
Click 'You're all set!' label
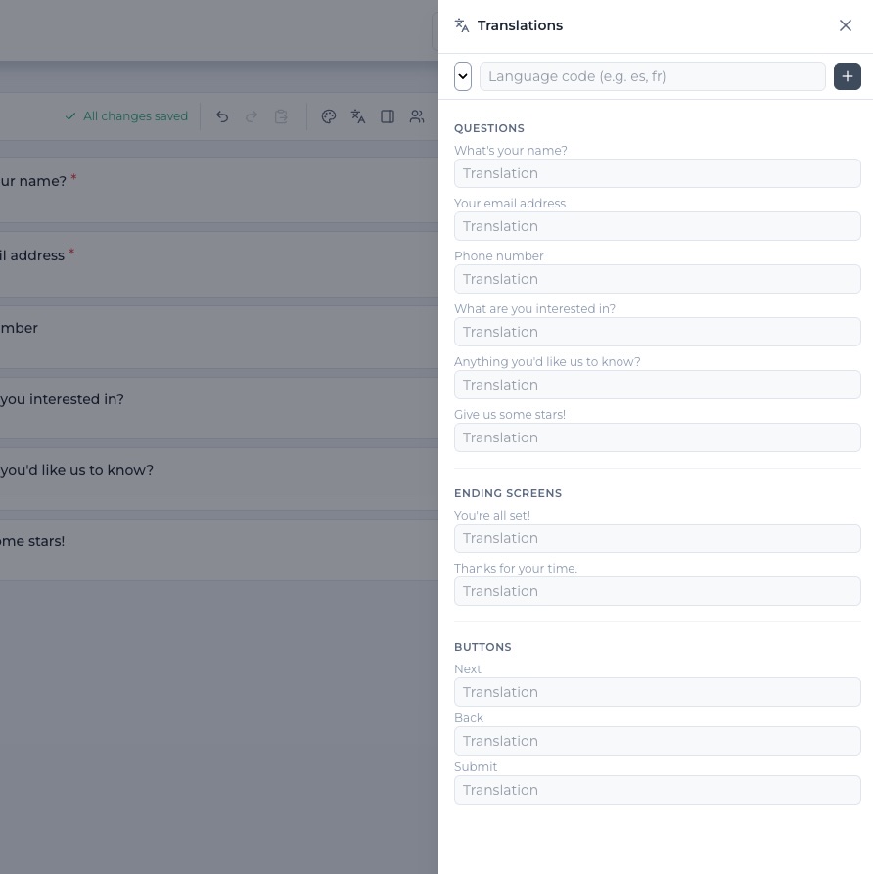[x=491, y=516]
